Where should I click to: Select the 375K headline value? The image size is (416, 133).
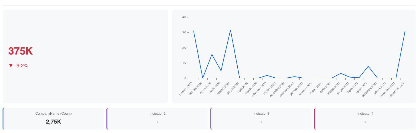click(21, 51)
